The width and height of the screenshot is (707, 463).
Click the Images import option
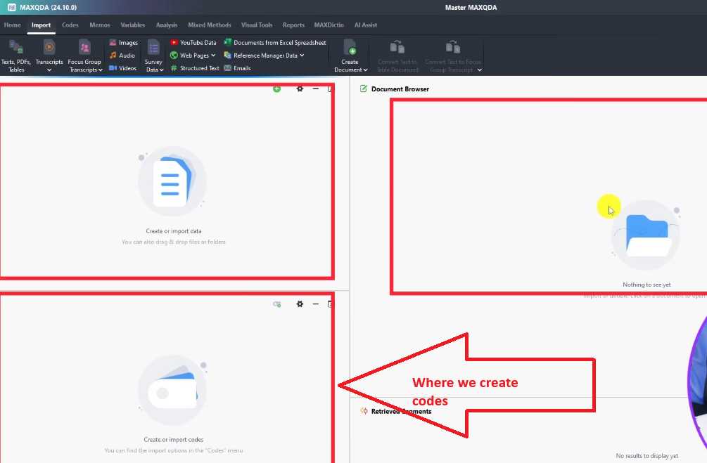pos(123,43)
